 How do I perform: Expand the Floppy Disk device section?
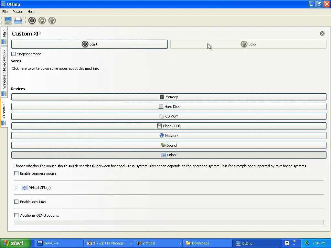click(x=169, y=126)
